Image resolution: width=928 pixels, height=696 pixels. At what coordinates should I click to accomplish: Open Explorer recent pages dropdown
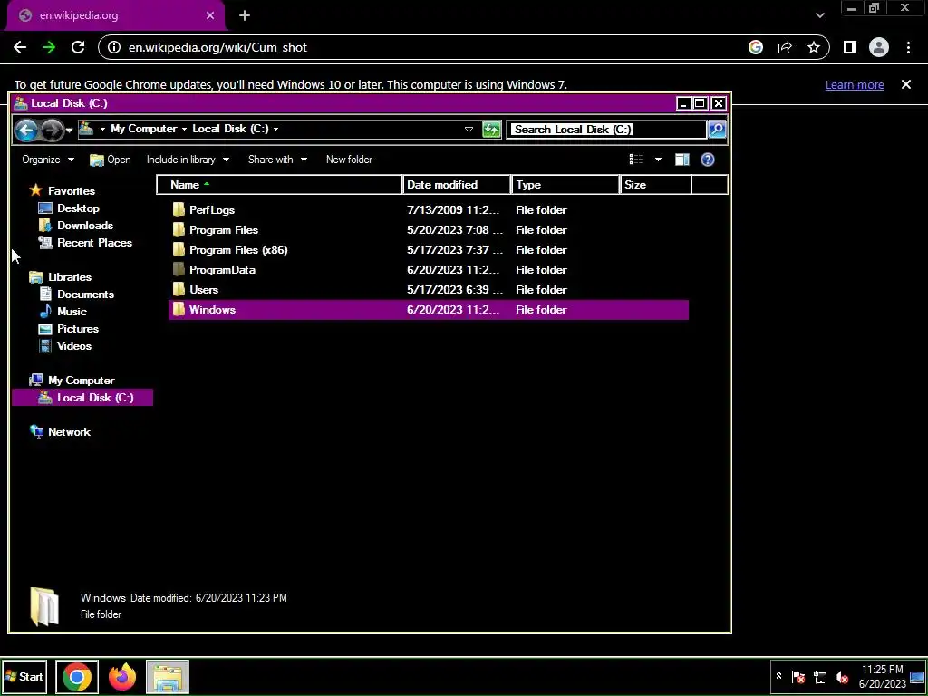69,130
